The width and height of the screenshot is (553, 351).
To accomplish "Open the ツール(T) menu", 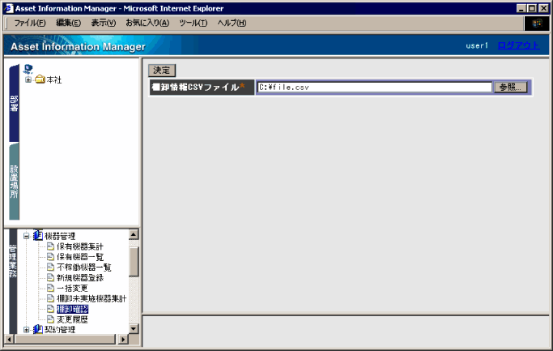I will tap(193, 23).
